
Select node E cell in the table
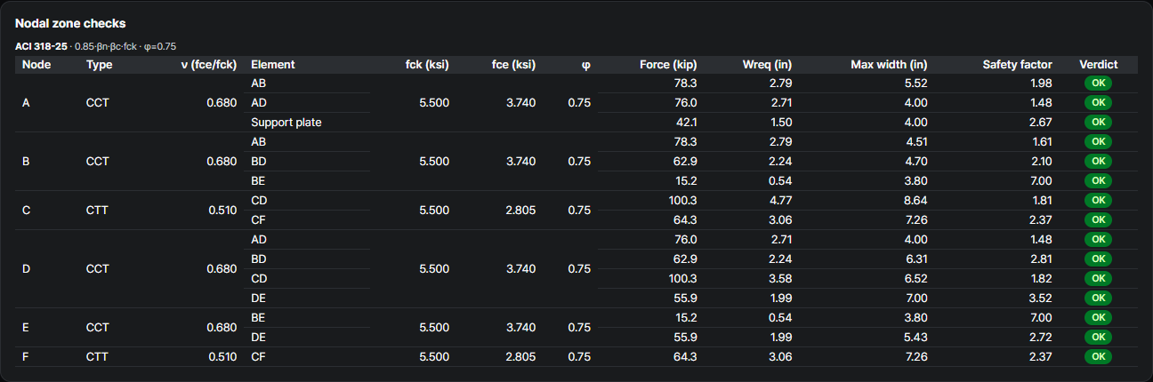26,328
